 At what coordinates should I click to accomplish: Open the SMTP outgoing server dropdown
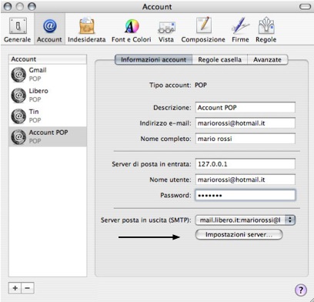pyautogui.click(x=246, y=220)
